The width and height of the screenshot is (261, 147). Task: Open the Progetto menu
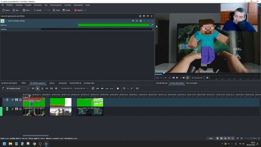point(28,5)
